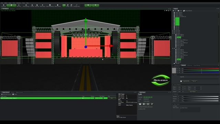Collapse the texture image file section
Viewport: 220px width, 124px height.
click(173, 75)
